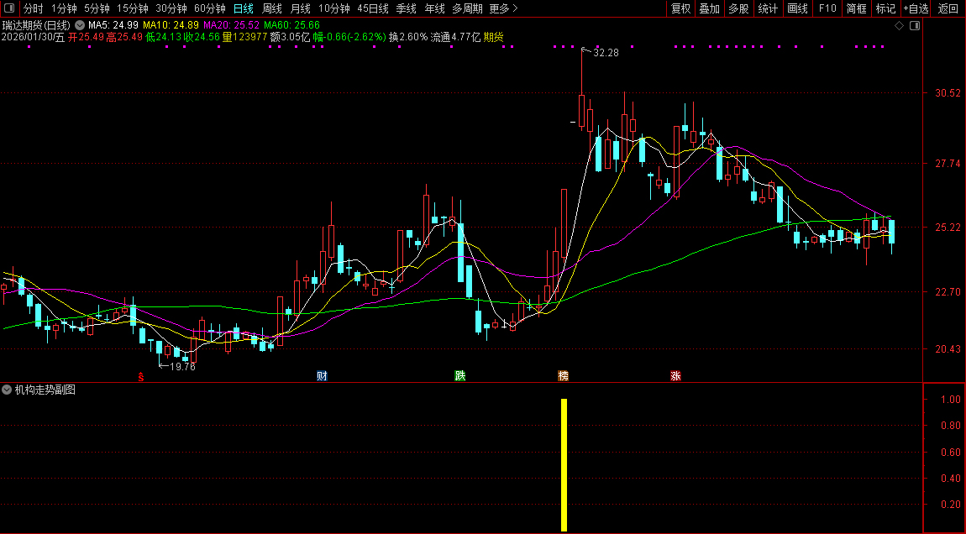The width and height of the screenshot is (966, 534).
Task: Click the 期货 sector tag link
Action: click(494, 37)
